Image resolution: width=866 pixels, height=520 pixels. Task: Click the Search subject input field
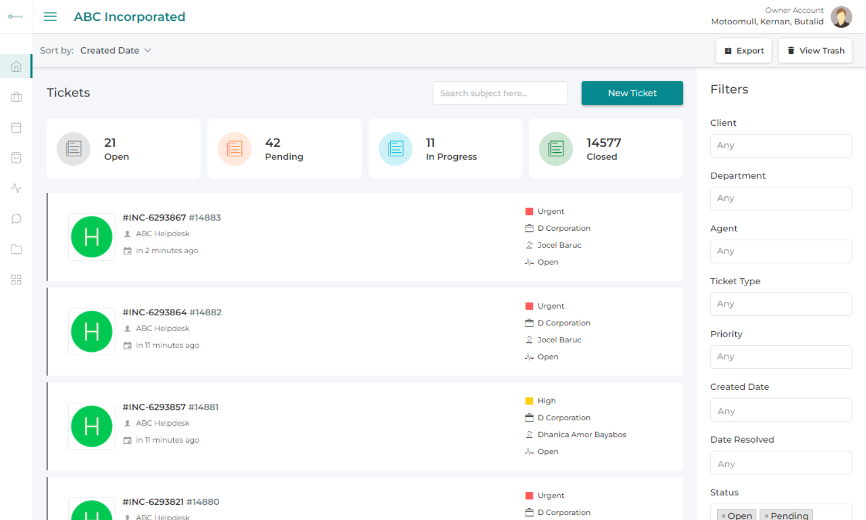click(x=500, y=93)
